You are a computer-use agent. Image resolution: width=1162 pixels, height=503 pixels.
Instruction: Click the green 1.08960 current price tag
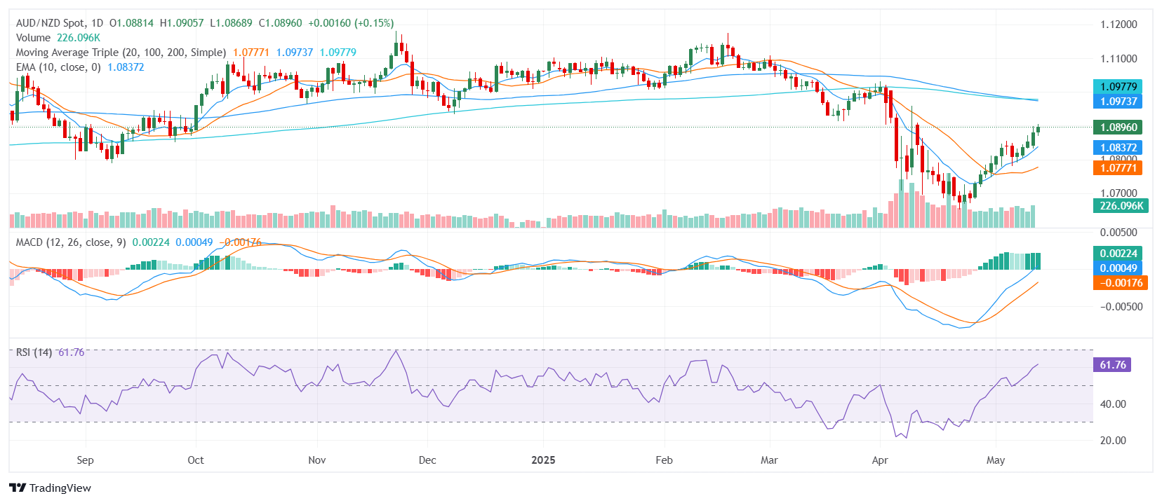[1118, 128]
